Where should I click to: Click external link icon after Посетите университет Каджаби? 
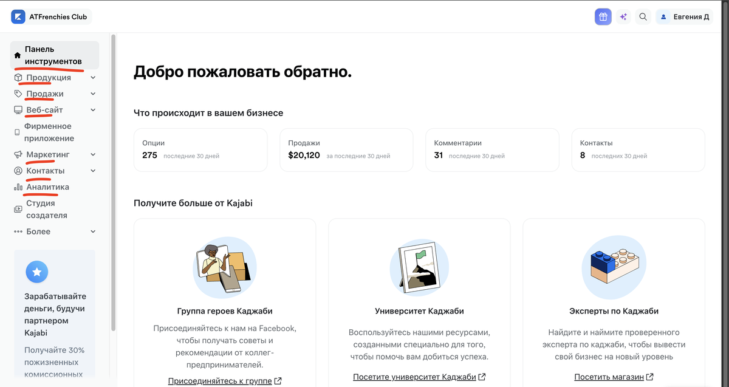[x=482, y=377]
